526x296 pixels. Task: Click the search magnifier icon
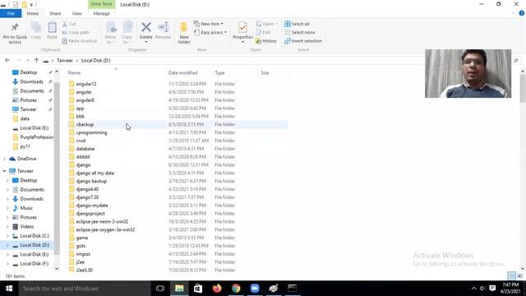(x=515, y=60)
